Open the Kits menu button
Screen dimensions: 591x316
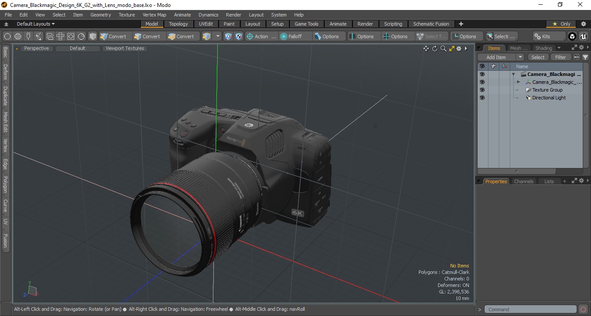pos(549,36)
